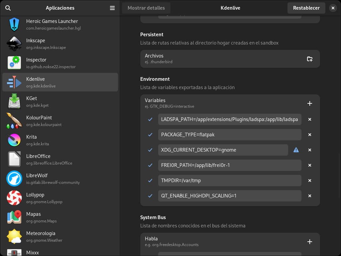This screenshot has height=256, width=341.
Task: Click io.gitlab.librewolf-community identifier text
Action: point(53,183)
